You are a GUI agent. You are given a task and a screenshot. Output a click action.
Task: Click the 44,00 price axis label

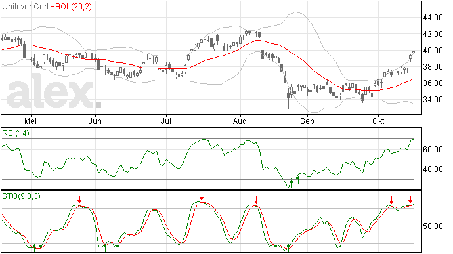[x=433, y=18]
